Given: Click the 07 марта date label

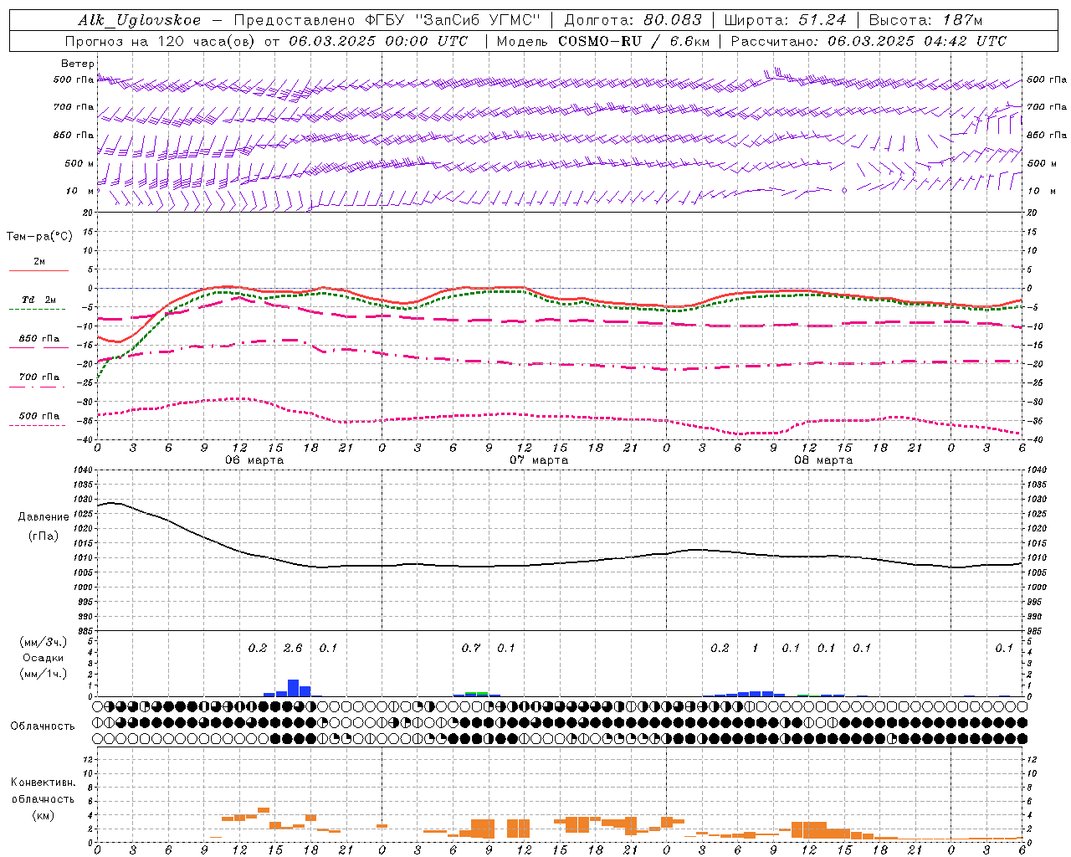Looking at the screenshot, I should 539,460.
